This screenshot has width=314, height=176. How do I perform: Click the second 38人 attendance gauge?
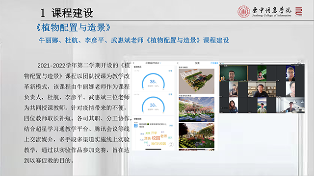pos(153,105)
